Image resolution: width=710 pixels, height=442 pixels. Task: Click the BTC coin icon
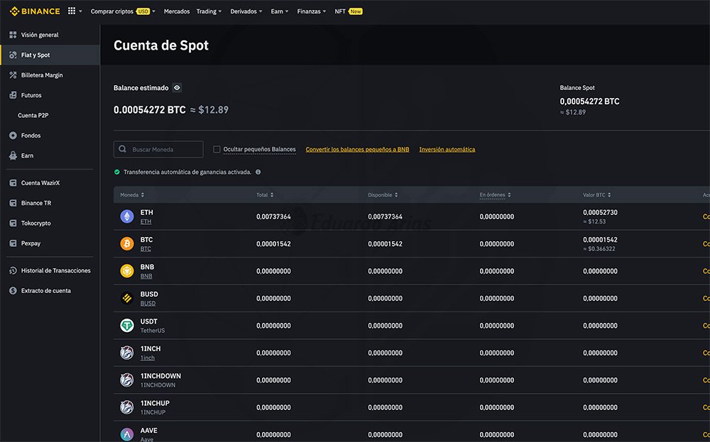coord(127,244)
